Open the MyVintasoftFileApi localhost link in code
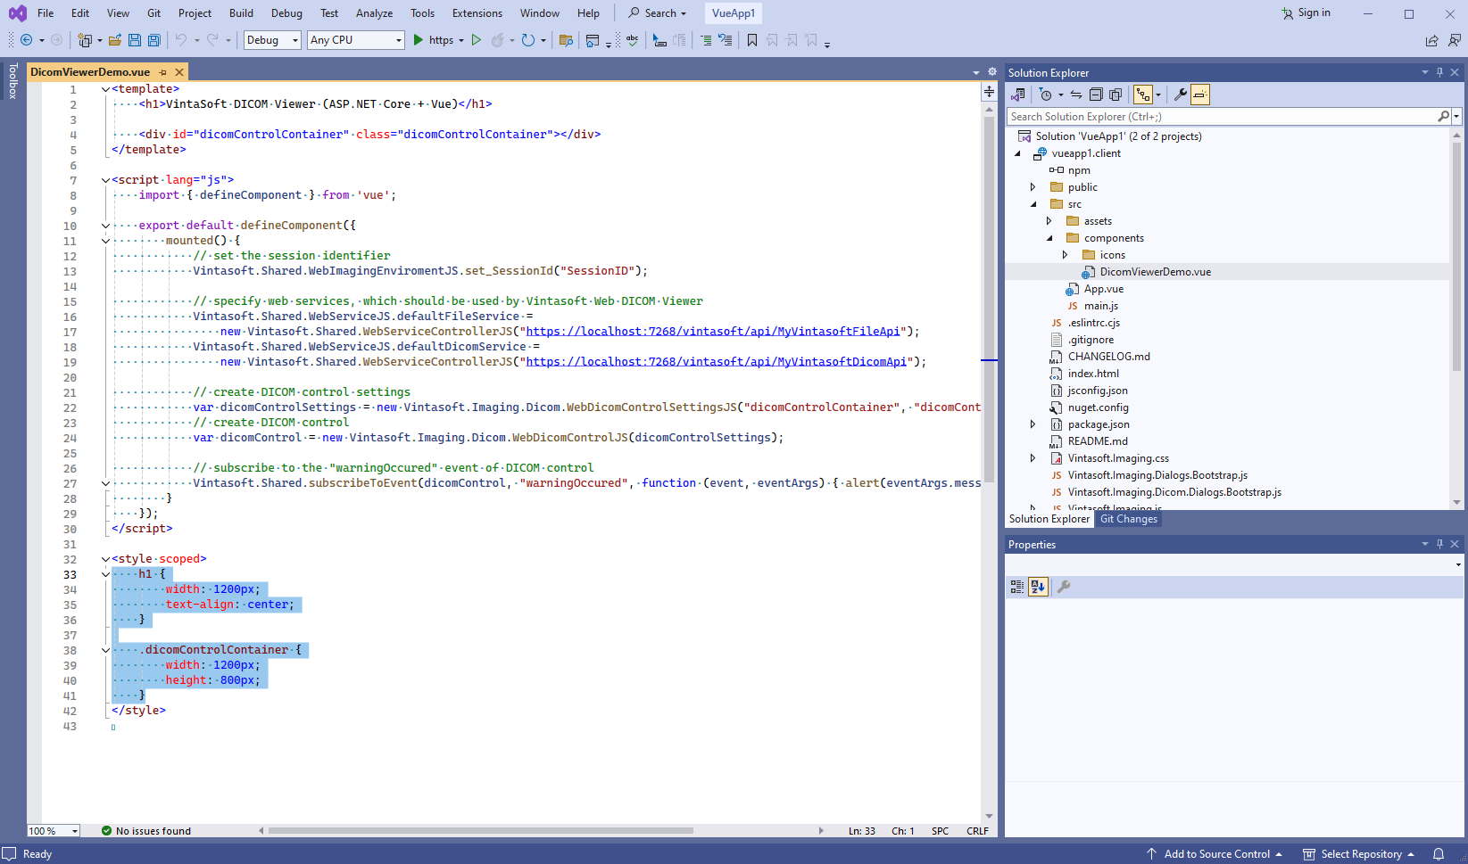This screenshot has width=1468, height=864. (713, 332)
